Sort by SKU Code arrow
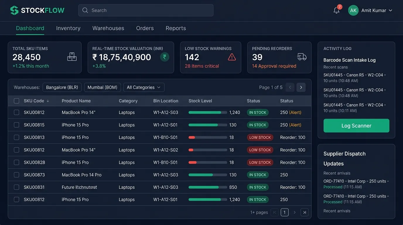403x225 pixels. pyautogui.click(x=48, y=101)
